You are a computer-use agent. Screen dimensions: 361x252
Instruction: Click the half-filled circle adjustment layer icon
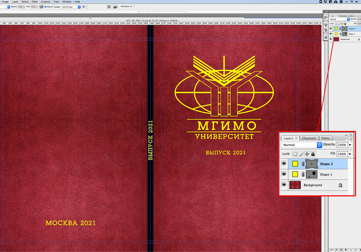tap(346, 250)
